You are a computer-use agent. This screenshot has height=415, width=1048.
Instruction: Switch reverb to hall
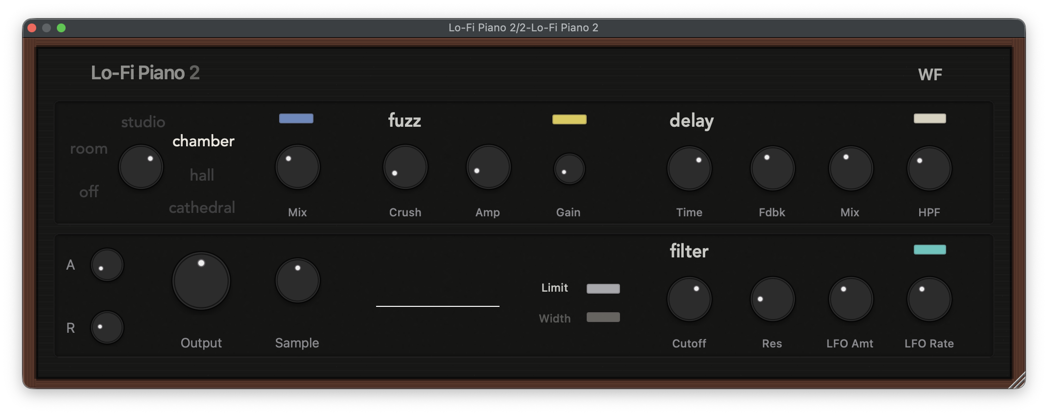tap(202, 175)
